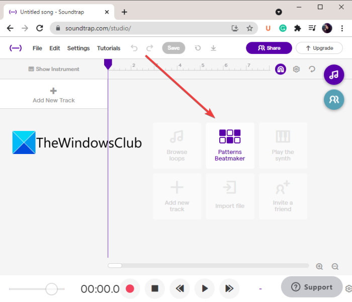Choose the Add new track tile

coord(177,196)
